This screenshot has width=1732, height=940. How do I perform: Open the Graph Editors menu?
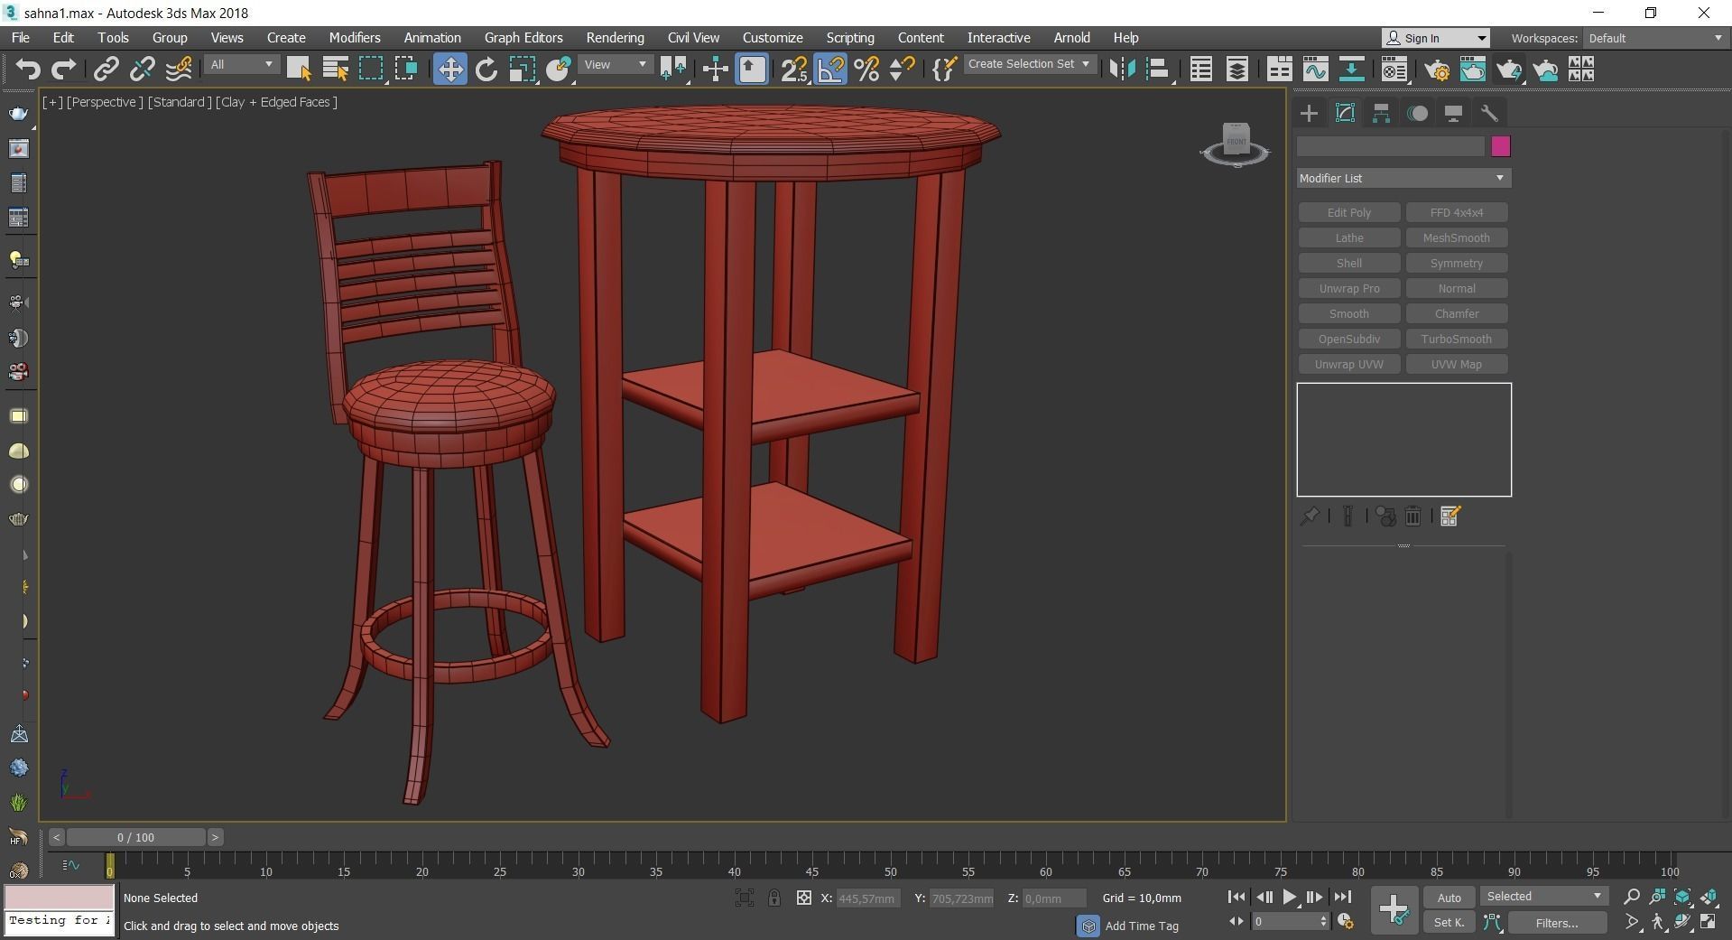pyautogui.click(x=523, y=38)
